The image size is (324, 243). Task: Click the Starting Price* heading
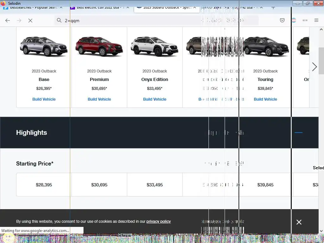35,164
